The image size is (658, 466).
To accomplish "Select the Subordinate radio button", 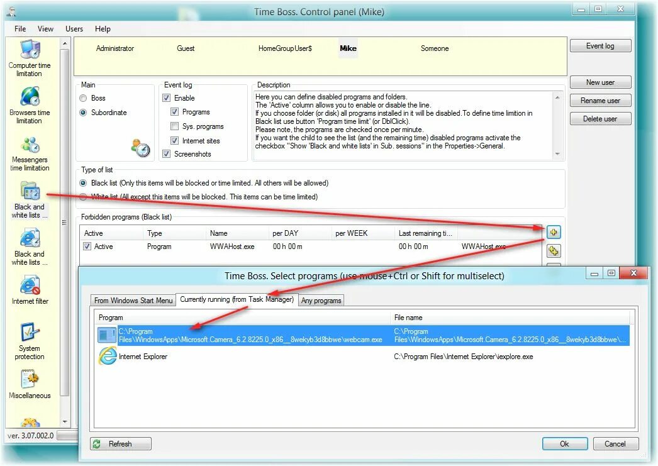I will [x=83, y=113].
